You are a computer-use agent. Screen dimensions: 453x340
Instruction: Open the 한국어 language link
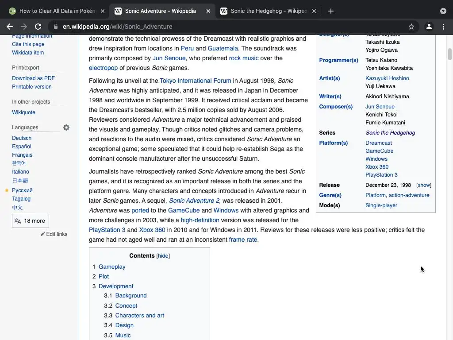click(19, 163)
